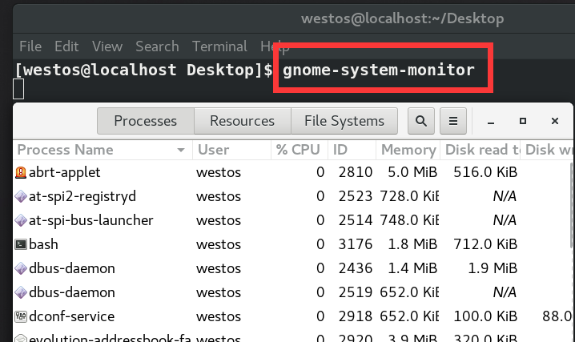Select the at-spi-bus-launcher process name
The height and width of the screenshot is (342, 575).
click(x=91, y=220)
